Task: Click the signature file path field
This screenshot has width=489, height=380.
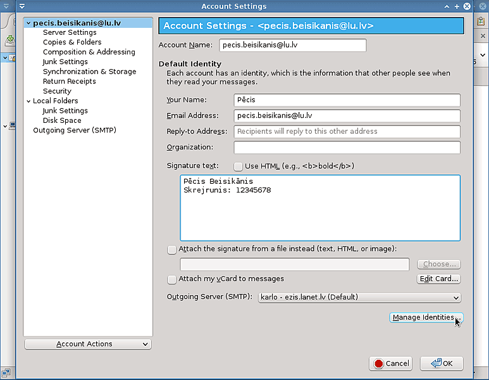Action: (x=294, y=264)
